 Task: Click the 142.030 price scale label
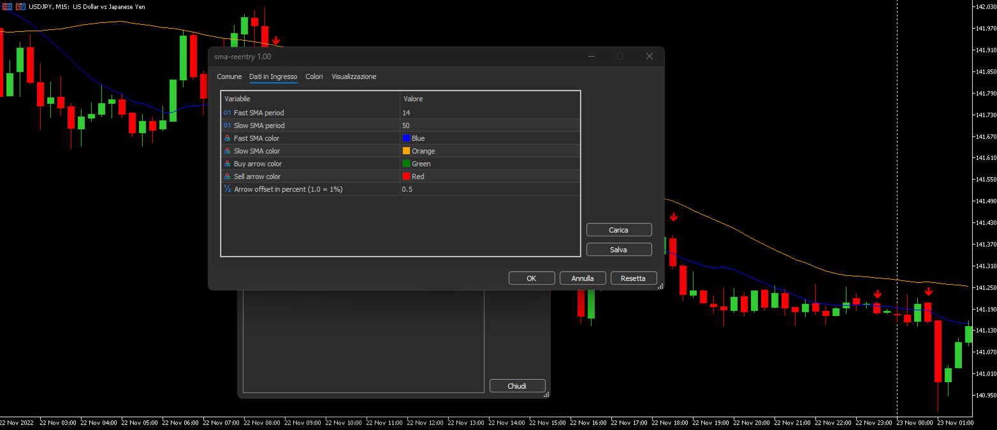click(x=985, y=6)
